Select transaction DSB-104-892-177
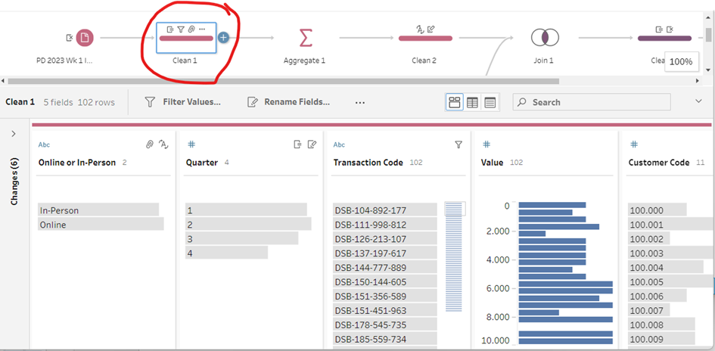715x351 pixels. click(x=385, y=210)
